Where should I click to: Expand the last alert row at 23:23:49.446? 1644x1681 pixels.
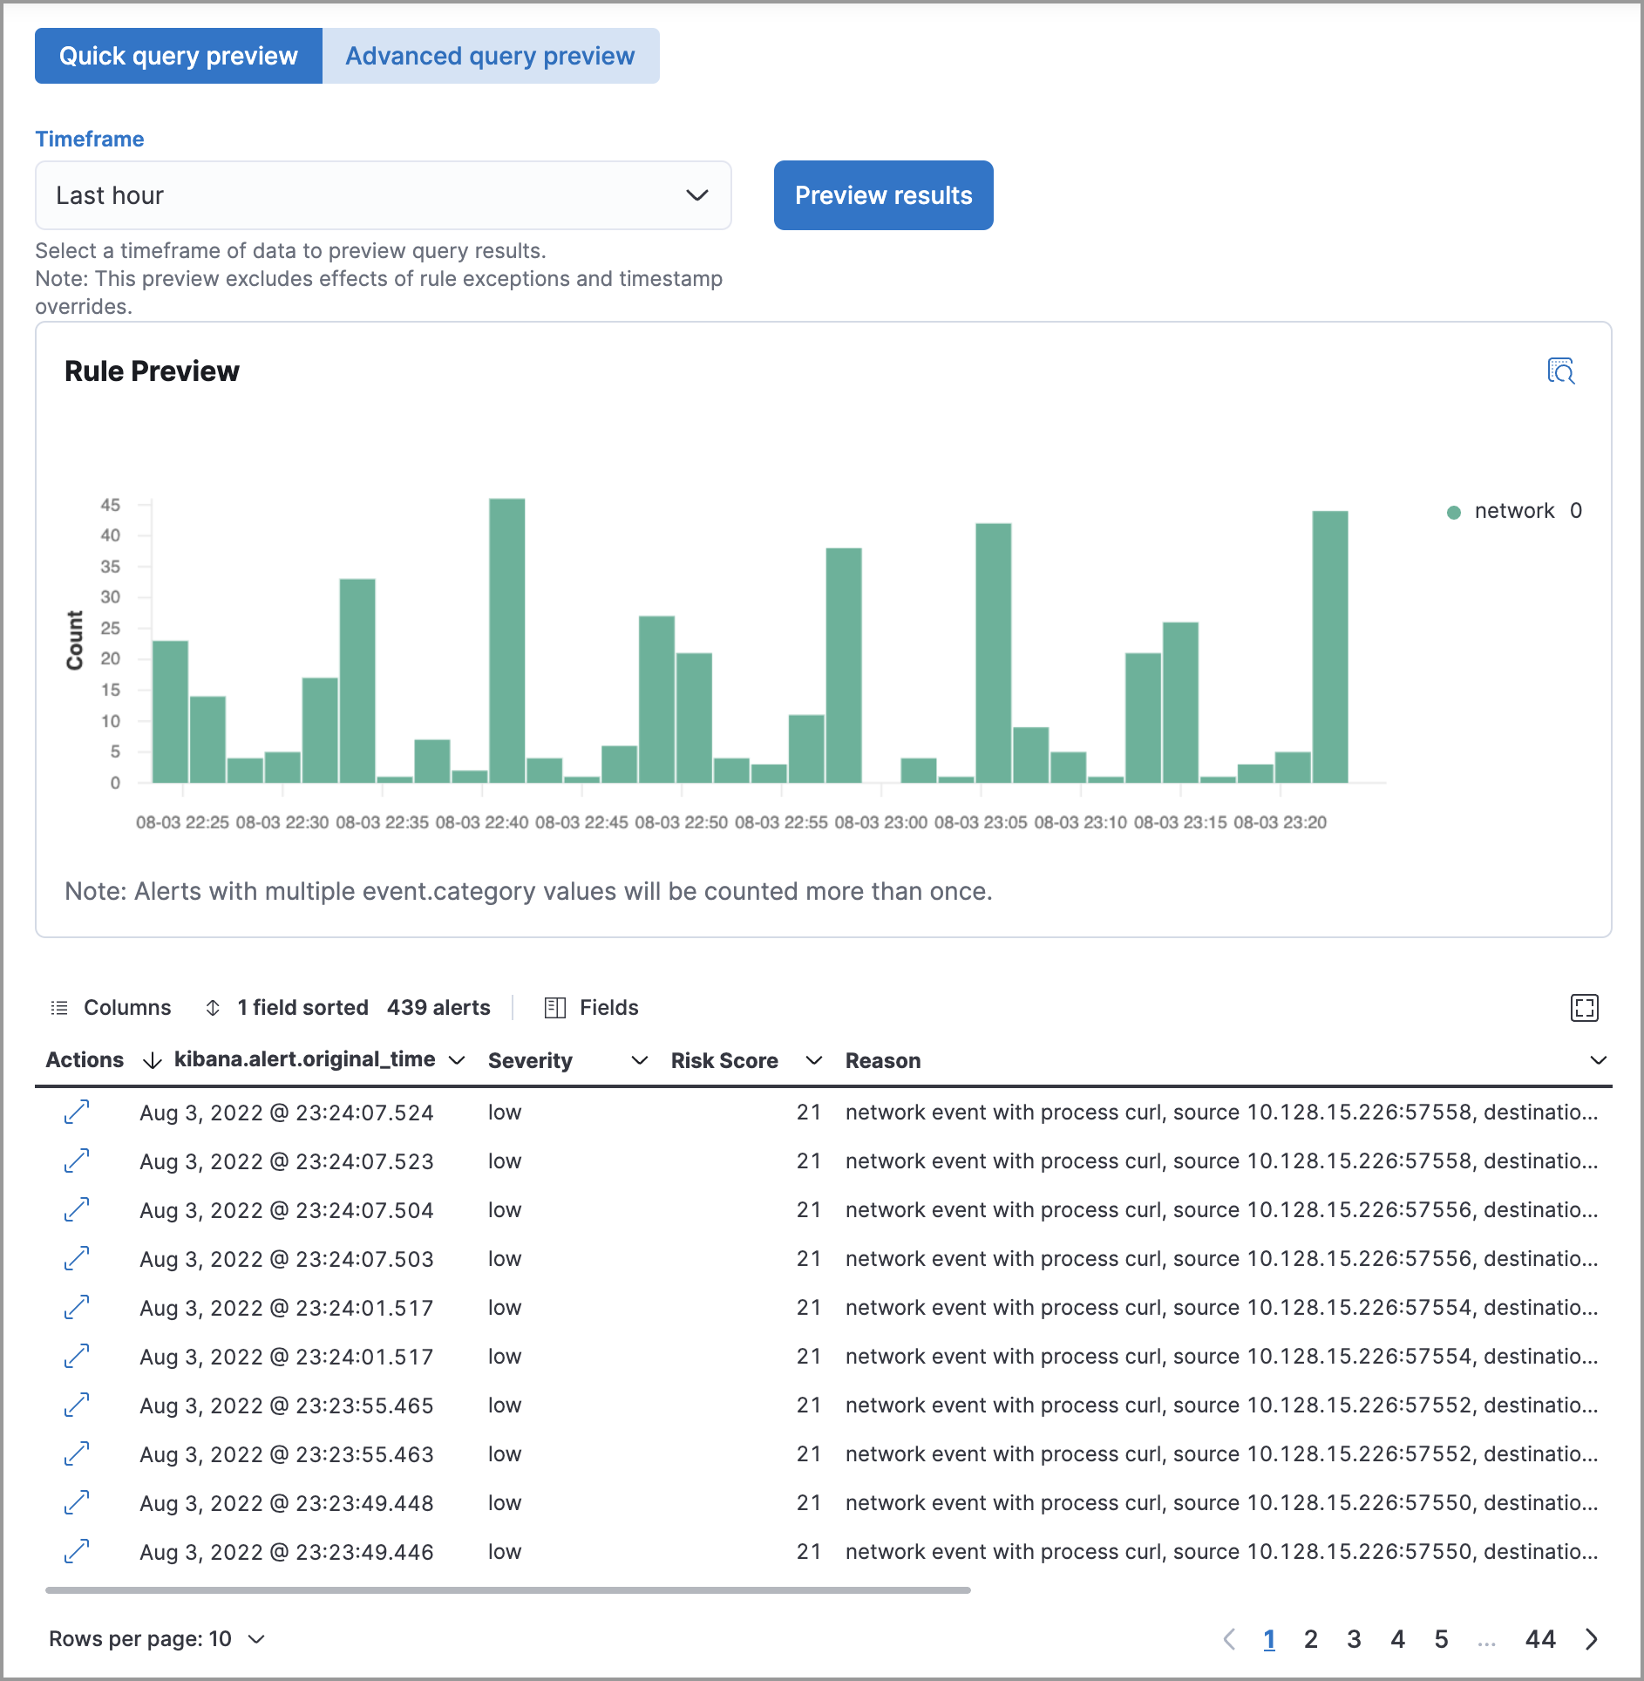tap(77, 1552)
